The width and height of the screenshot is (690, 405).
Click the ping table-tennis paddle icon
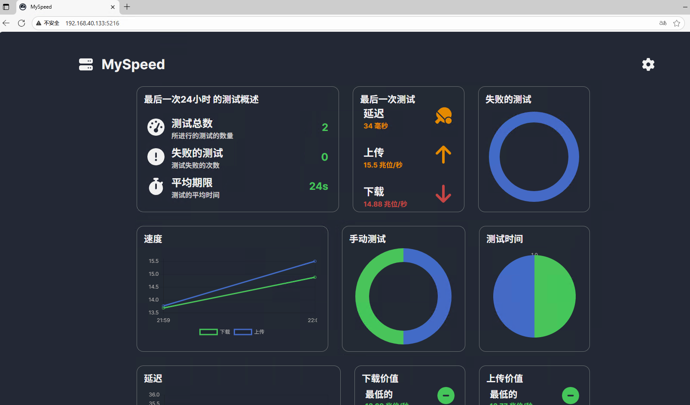point(443,116)
